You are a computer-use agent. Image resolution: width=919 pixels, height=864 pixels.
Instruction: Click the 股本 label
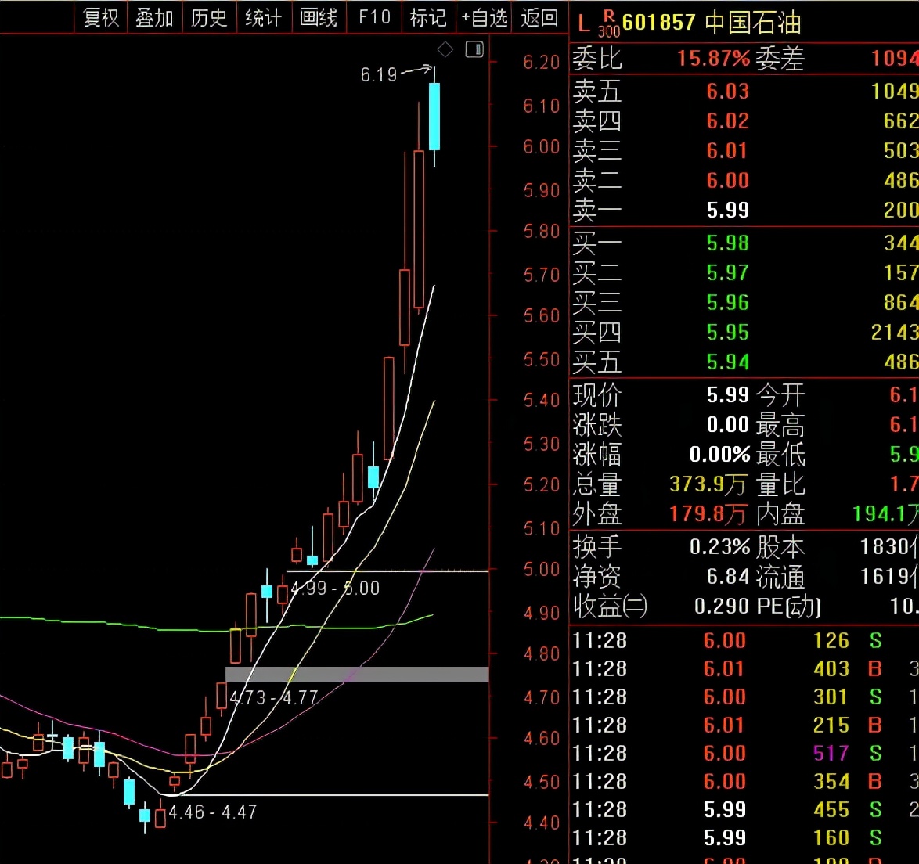780,547
